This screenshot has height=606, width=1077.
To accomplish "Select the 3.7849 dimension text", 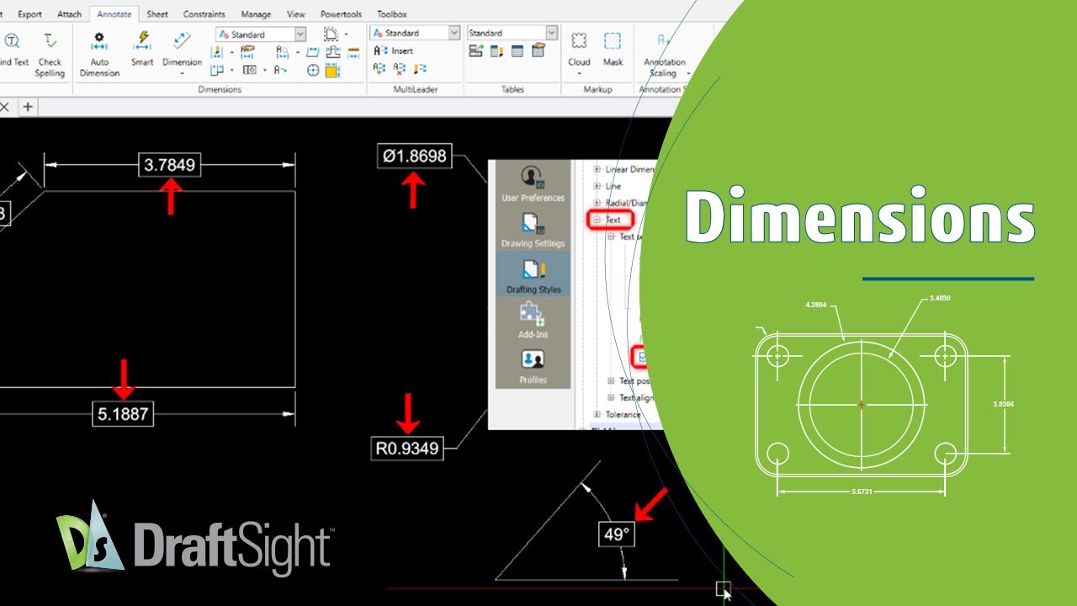I will pyautogui.click(x=171, y=165).
